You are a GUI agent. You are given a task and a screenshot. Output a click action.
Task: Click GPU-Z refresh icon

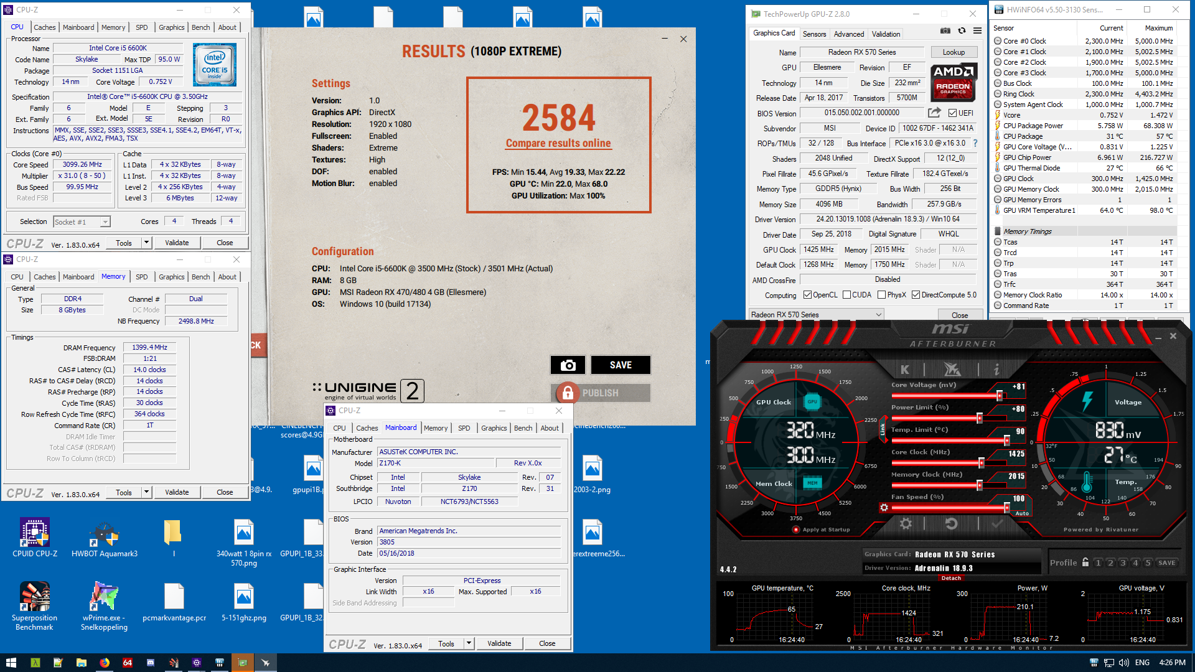coord(962,31)
